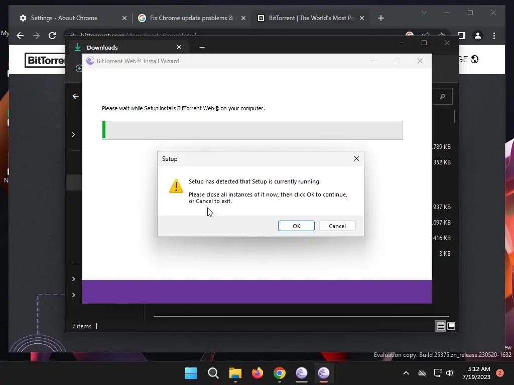Viewport: 514px width, 385px height.
Task: Click the 937 KB file size
Action: click(442, 207)
